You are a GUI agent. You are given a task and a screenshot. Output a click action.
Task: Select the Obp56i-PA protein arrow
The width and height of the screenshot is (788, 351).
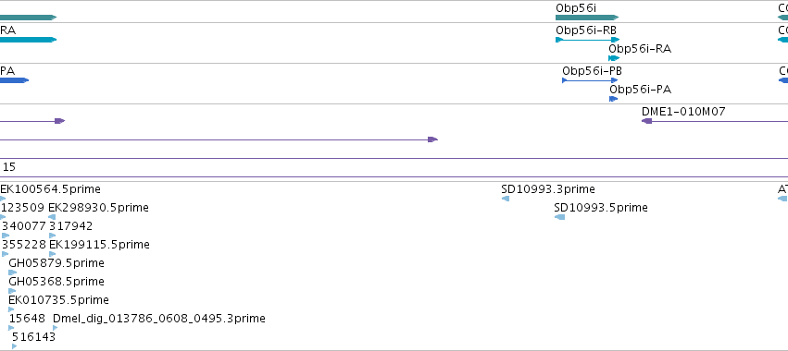pos(614,99)
